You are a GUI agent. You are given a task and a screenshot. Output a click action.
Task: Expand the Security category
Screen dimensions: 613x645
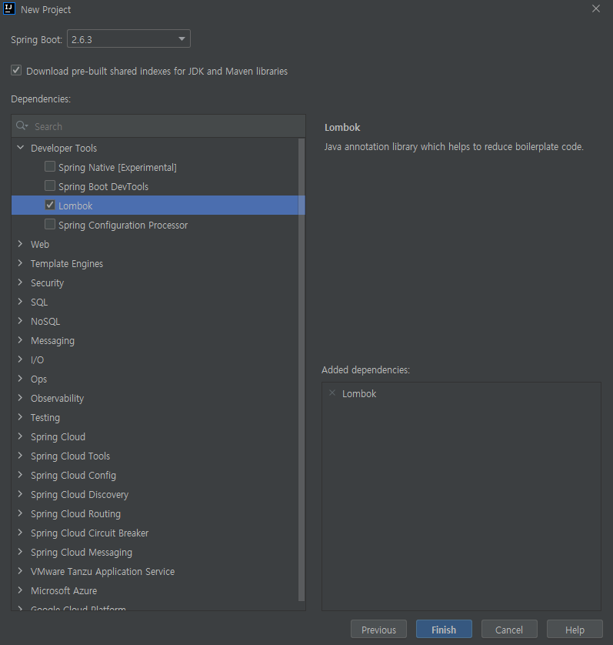click(20, 282)
